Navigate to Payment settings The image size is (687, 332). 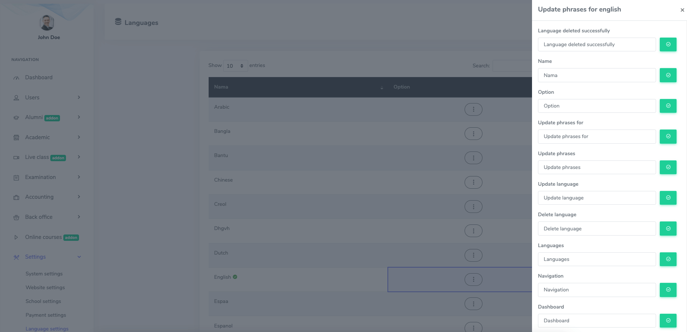pos(46,315)
